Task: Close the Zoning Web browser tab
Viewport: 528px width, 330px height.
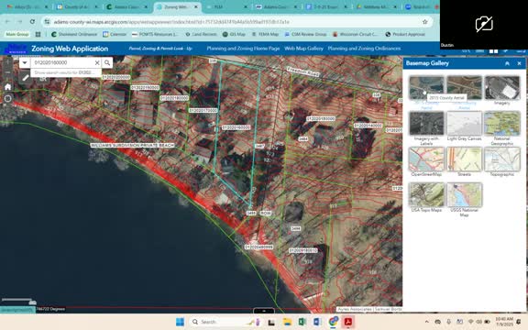Action: click(196, 7)
